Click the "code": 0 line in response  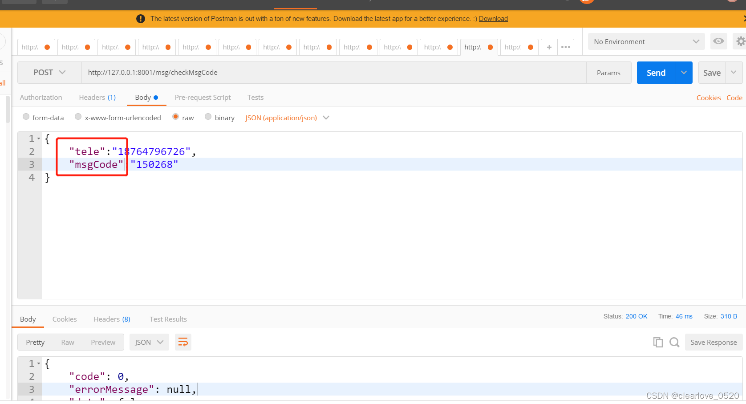[x=392, y=376]
